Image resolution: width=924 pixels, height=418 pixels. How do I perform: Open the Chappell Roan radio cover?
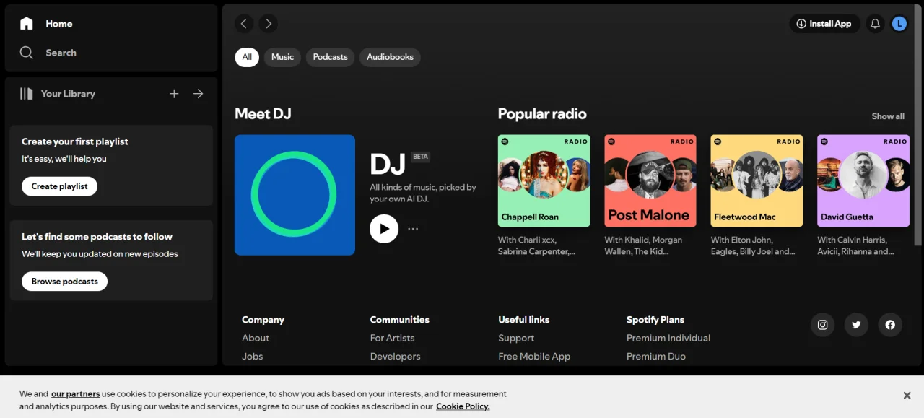544,180
